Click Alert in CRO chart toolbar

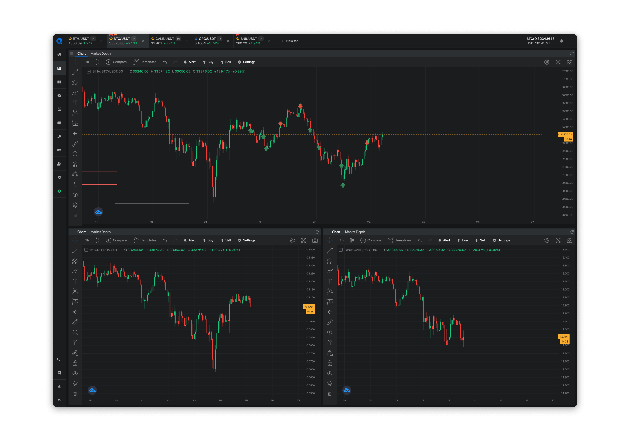189,241
